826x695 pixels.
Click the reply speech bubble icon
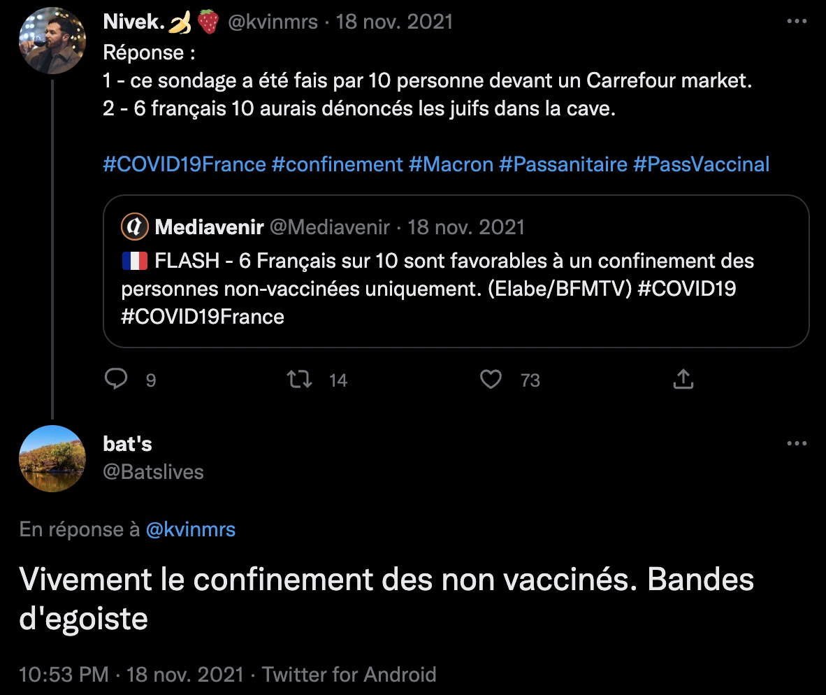[116, 379]
